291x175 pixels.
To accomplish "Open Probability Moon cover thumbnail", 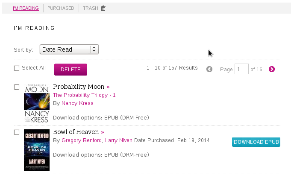I will click(x=37, y=103).
